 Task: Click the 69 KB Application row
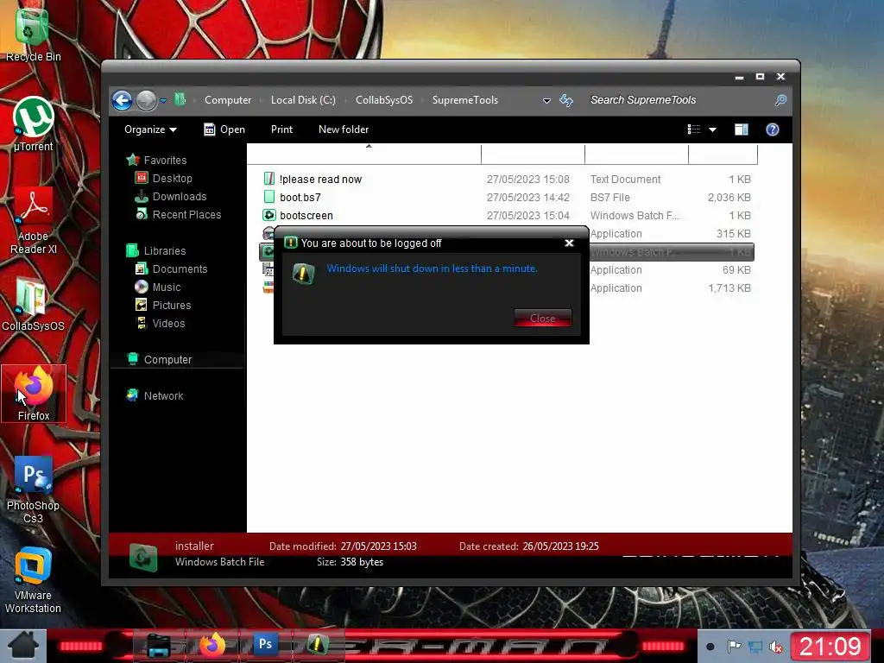click(x=671, y=270)
